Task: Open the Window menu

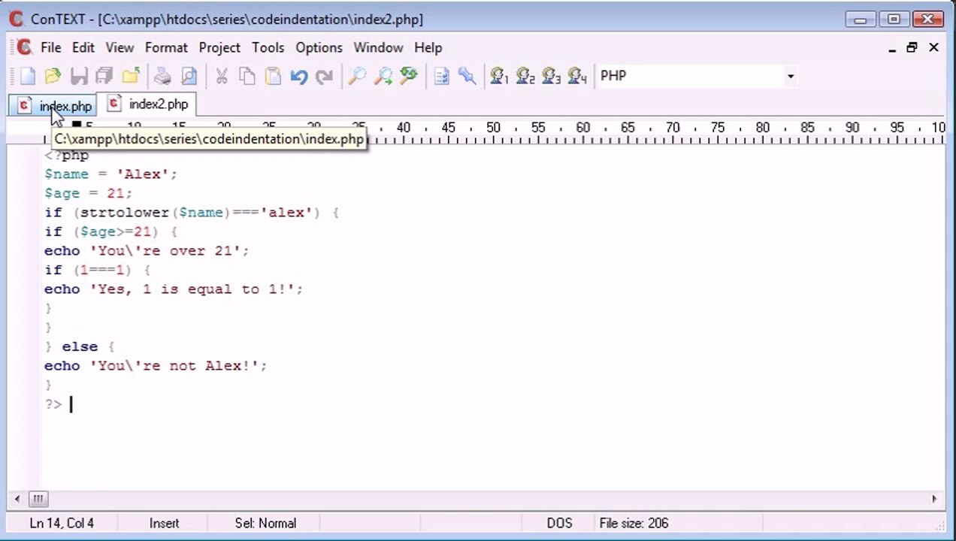Action: [378, 47]
